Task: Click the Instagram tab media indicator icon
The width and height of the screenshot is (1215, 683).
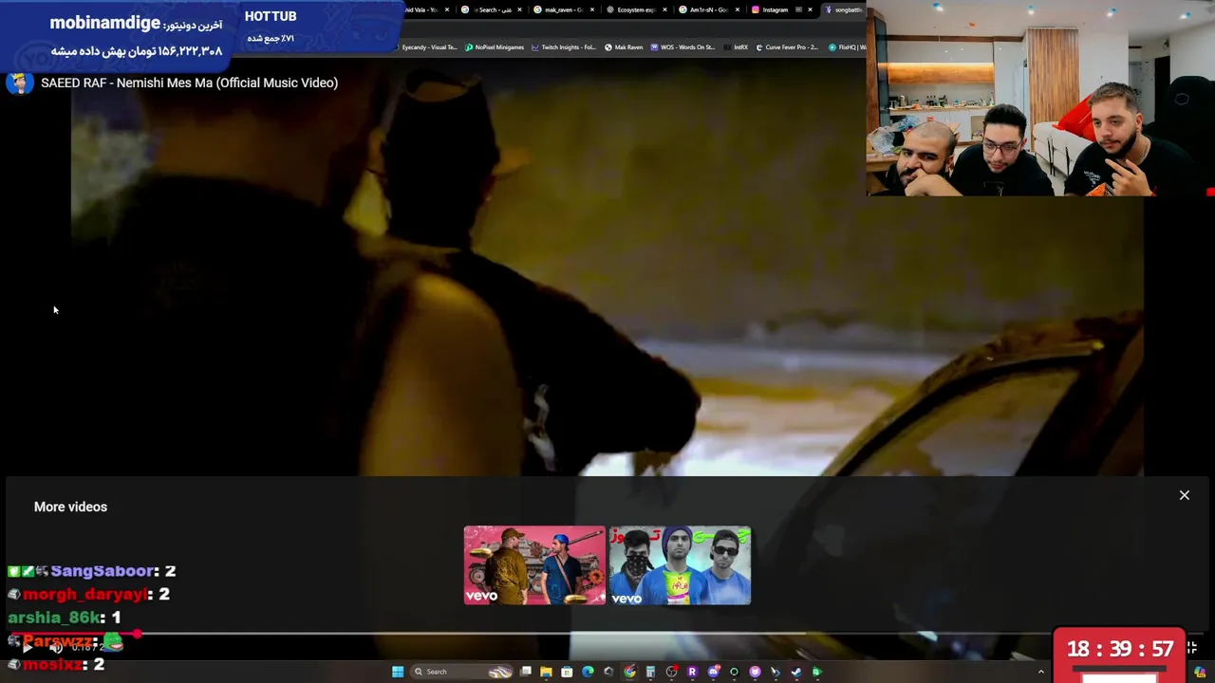Action: (798, 9)
